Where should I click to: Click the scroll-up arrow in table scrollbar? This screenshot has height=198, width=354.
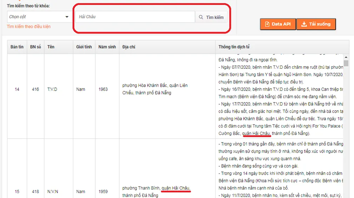(x=346, y=57)
